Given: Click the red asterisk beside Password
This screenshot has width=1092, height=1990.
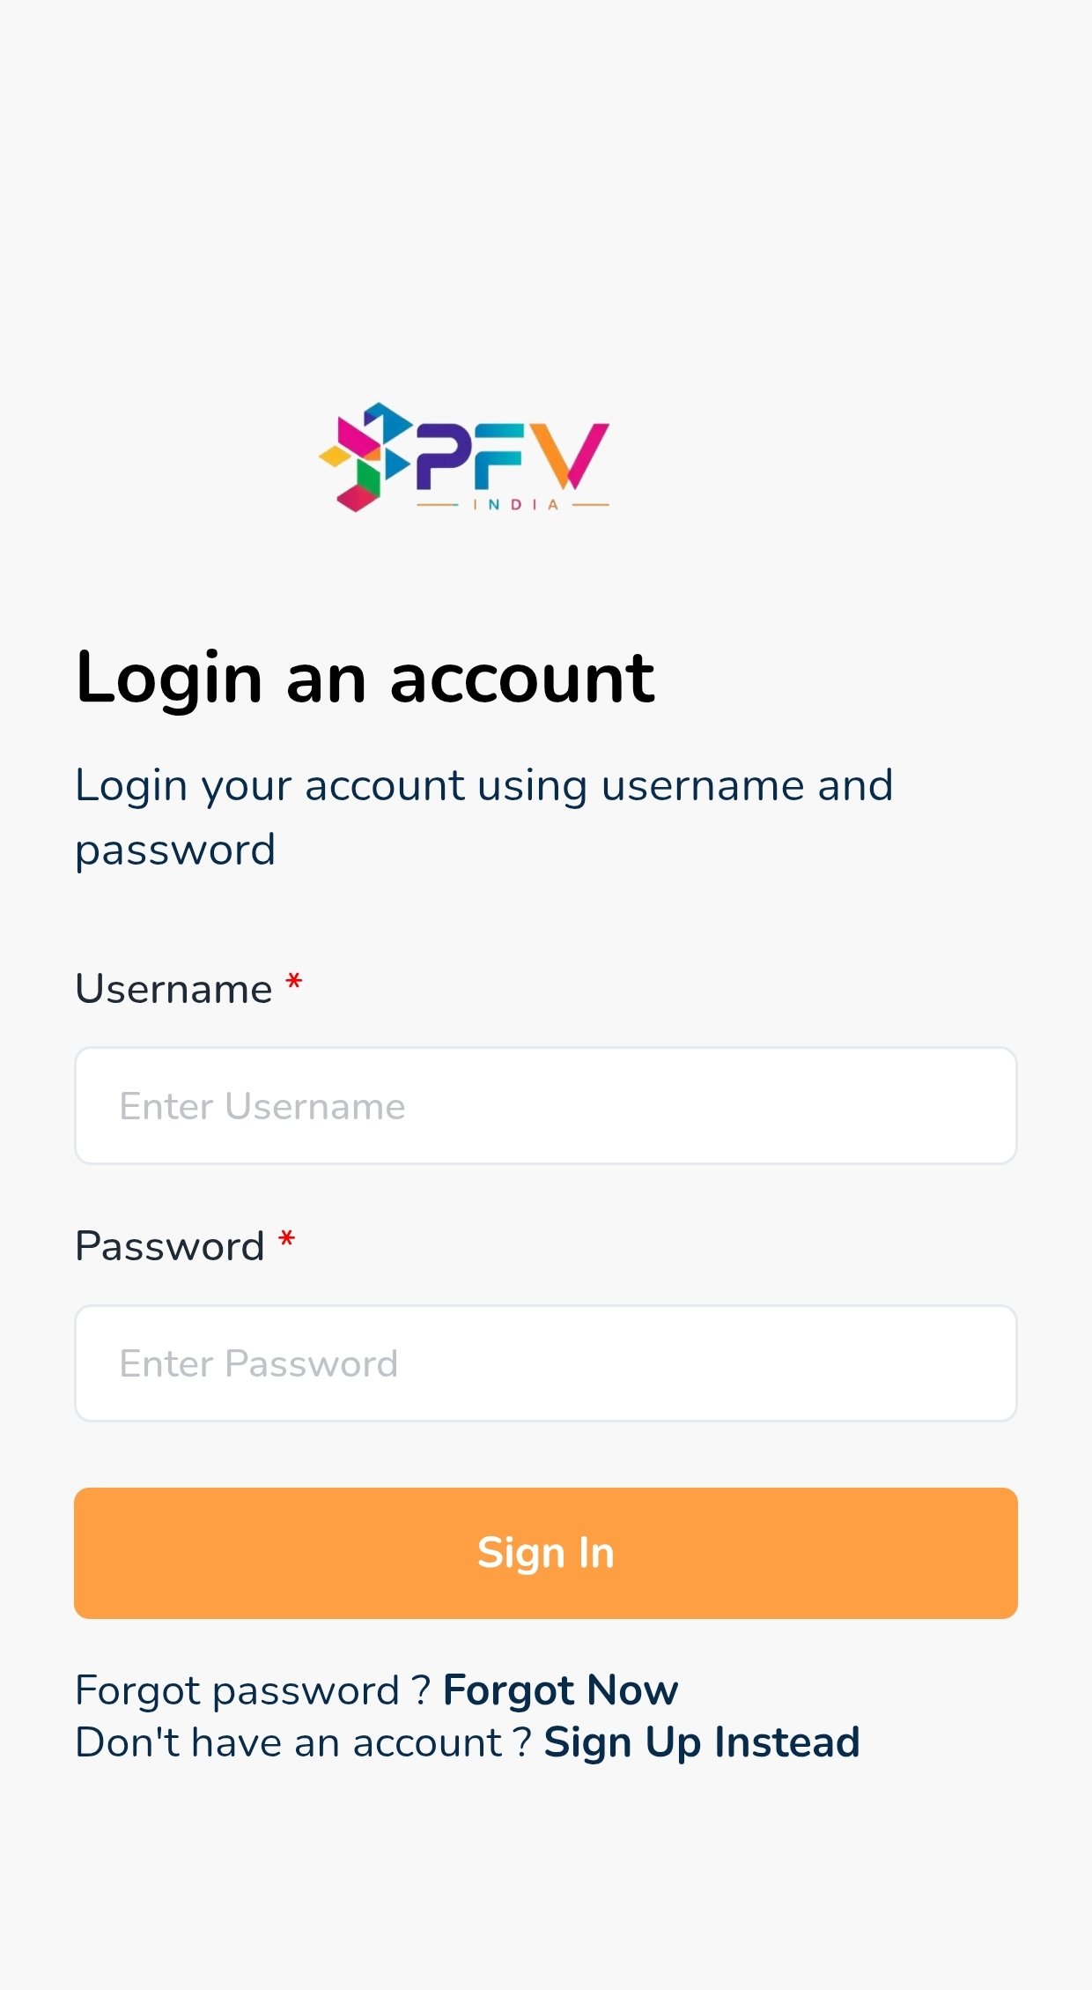Looking at the screenshot, I should 286,1241.
